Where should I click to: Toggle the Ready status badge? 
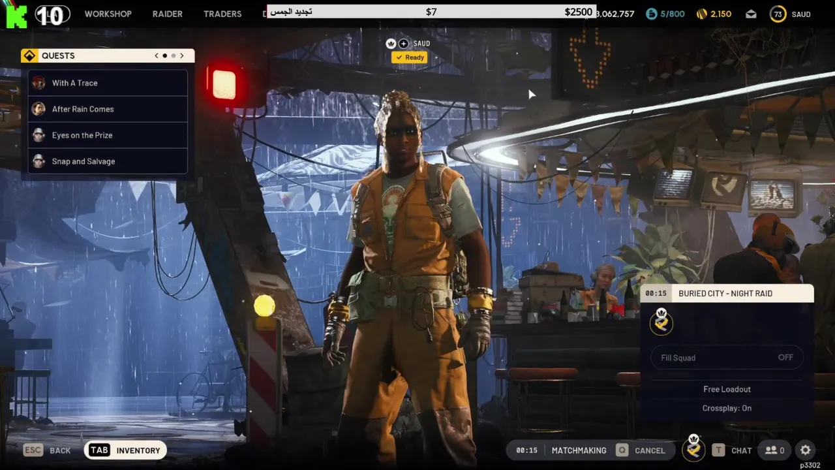409,57
